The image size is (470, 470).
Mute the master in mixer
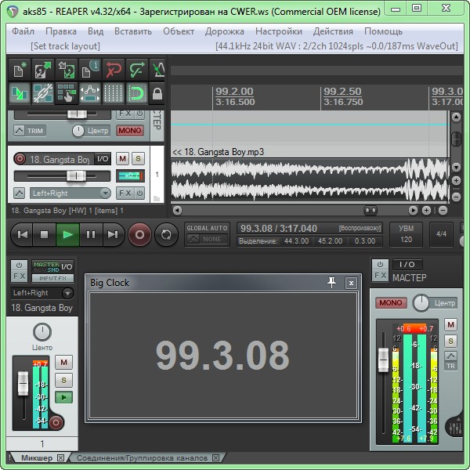click(x=451, y=324)
